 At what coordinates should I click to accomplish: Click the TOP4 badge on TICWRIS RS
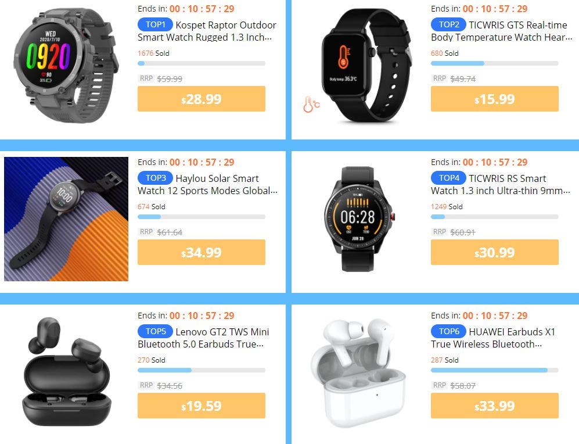pos(448,178)
